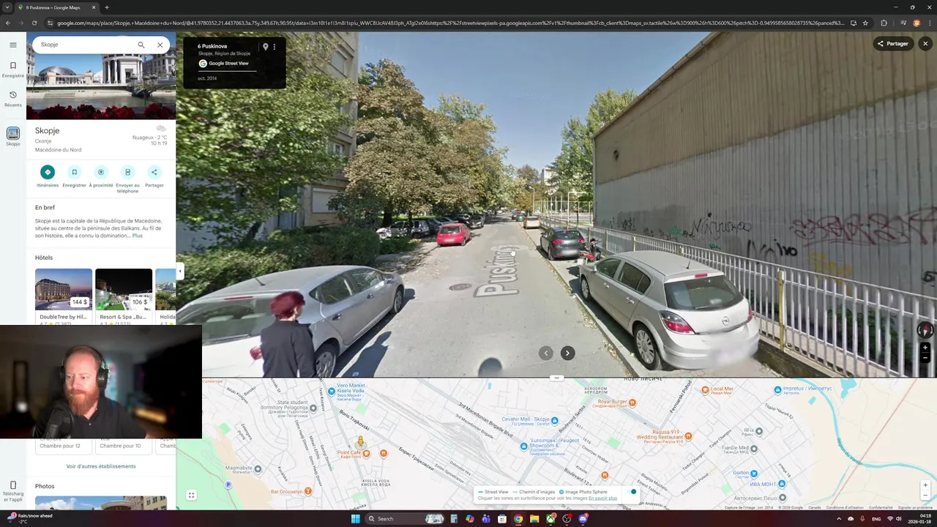Viewport: 937px width, 527px height.
Task: Go back in browser history
Action: (7, 23)
